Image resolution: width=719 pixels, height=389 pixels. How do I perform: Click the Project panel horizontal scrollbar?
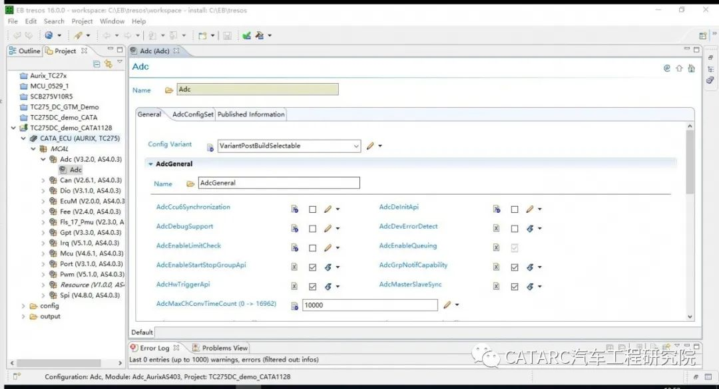(x=59, y=363)
